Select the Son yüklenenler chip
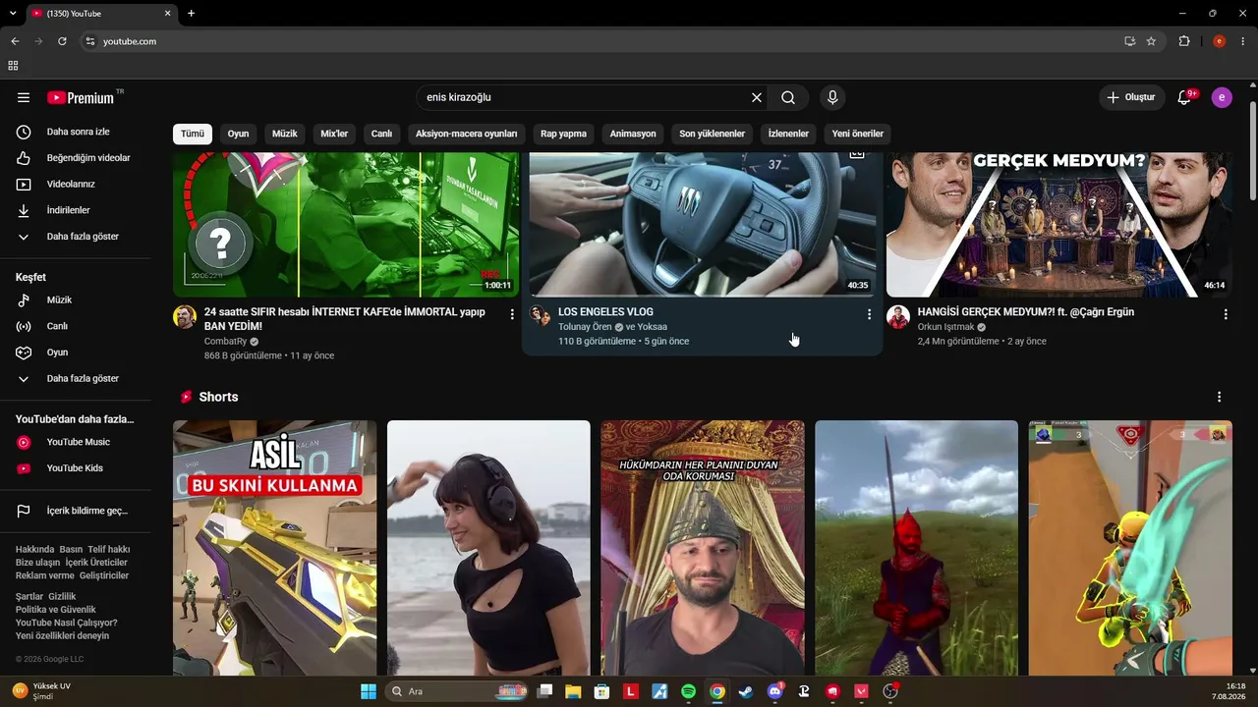 click(x=713, y=134)
